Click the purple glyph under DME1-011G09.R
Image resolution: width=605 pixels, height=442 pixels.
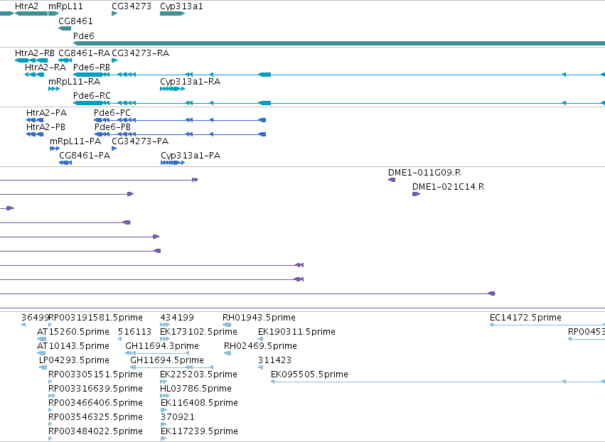(392, 180)
